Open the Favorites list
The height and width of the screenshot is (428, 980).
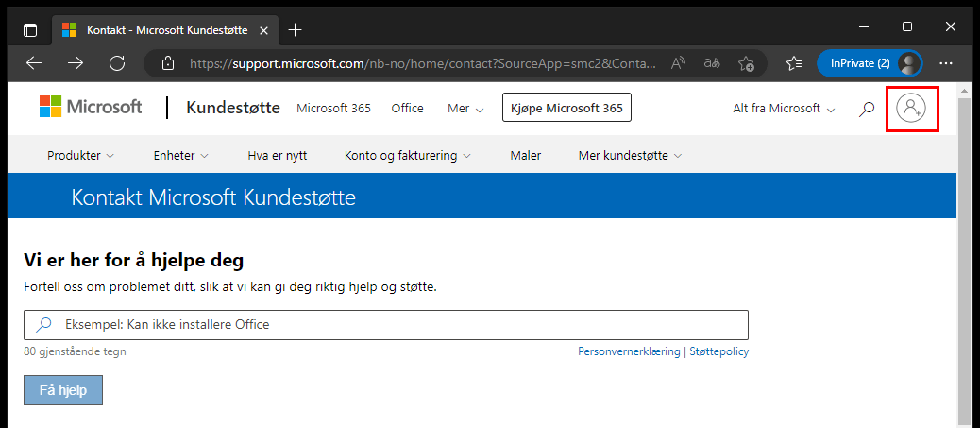point(794,63)
